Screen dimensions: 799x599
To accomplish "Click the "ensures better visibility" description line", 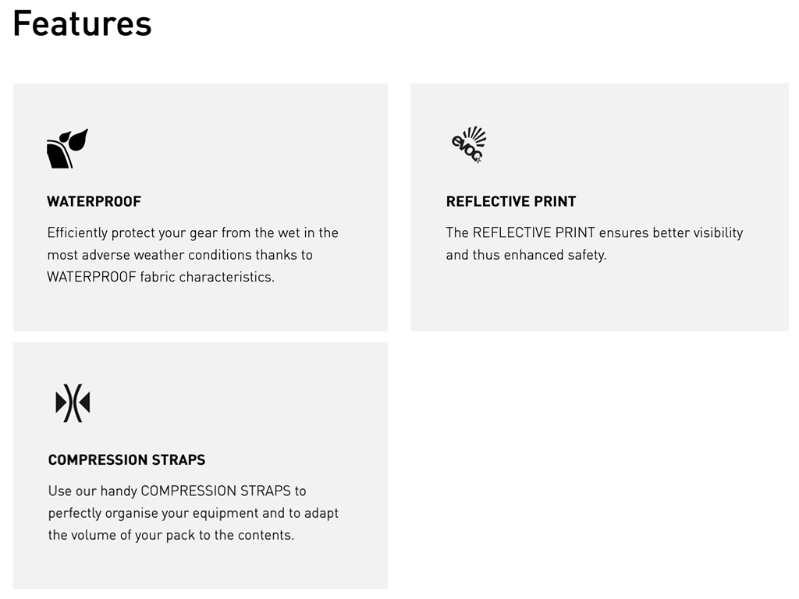I will [595, 232].
